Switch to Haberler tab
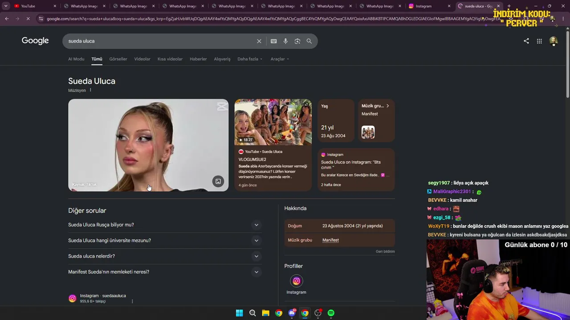Image resolution: width=570 pixels, height=320 pixels. [x=198, y=59]
